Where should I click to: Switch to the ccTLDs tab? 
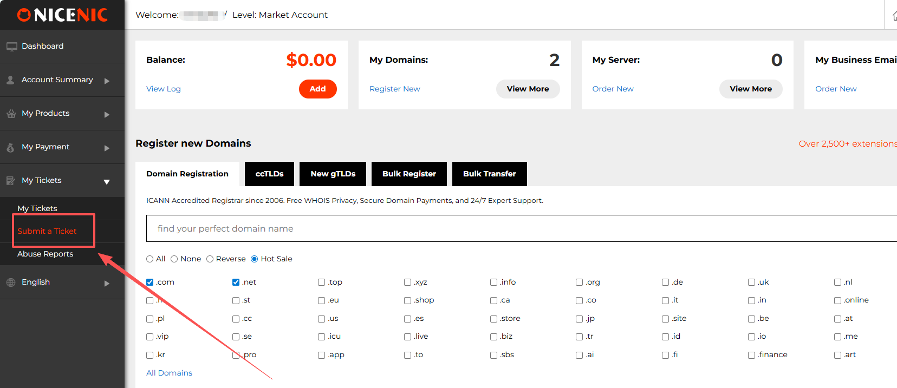pos(269,174)
